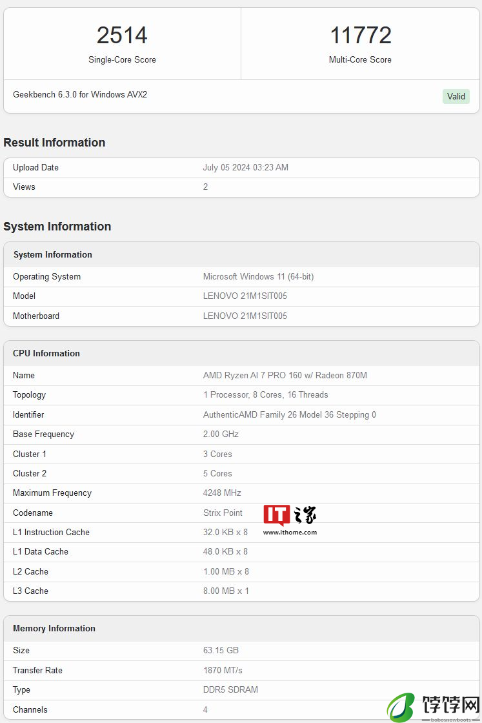
Task: Click the Topology label
Action: pos(29,394)
